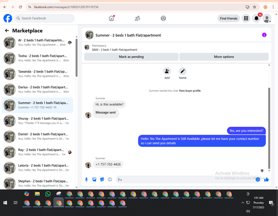Open the Tosha conversation

pos(38,58)
